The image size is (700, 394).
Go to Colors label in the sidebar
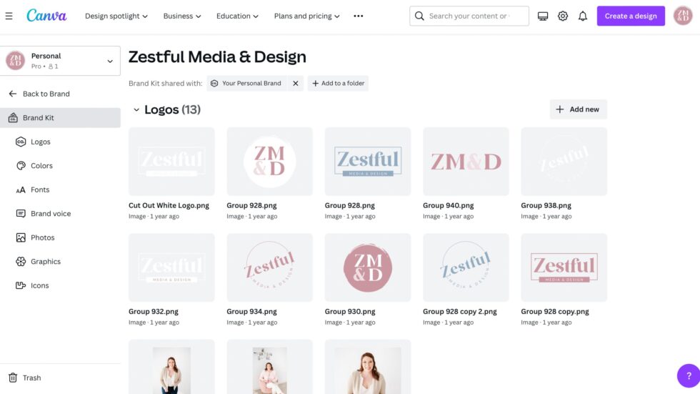pos(41,166)
